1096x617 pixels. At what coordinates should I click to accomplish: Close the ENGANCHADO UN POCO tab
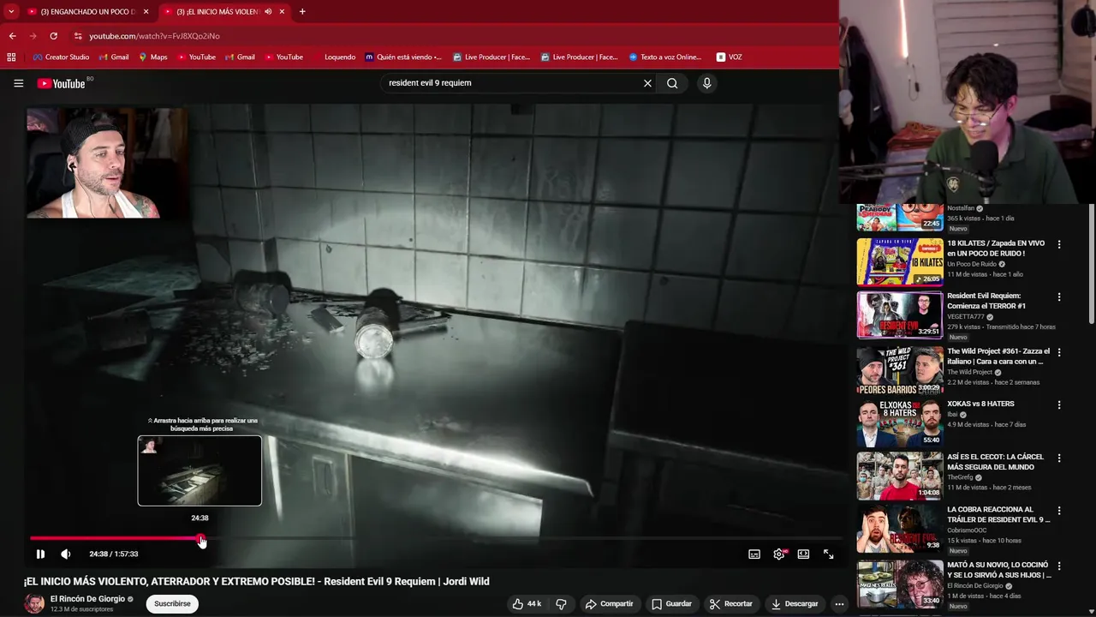coord(146,11)
